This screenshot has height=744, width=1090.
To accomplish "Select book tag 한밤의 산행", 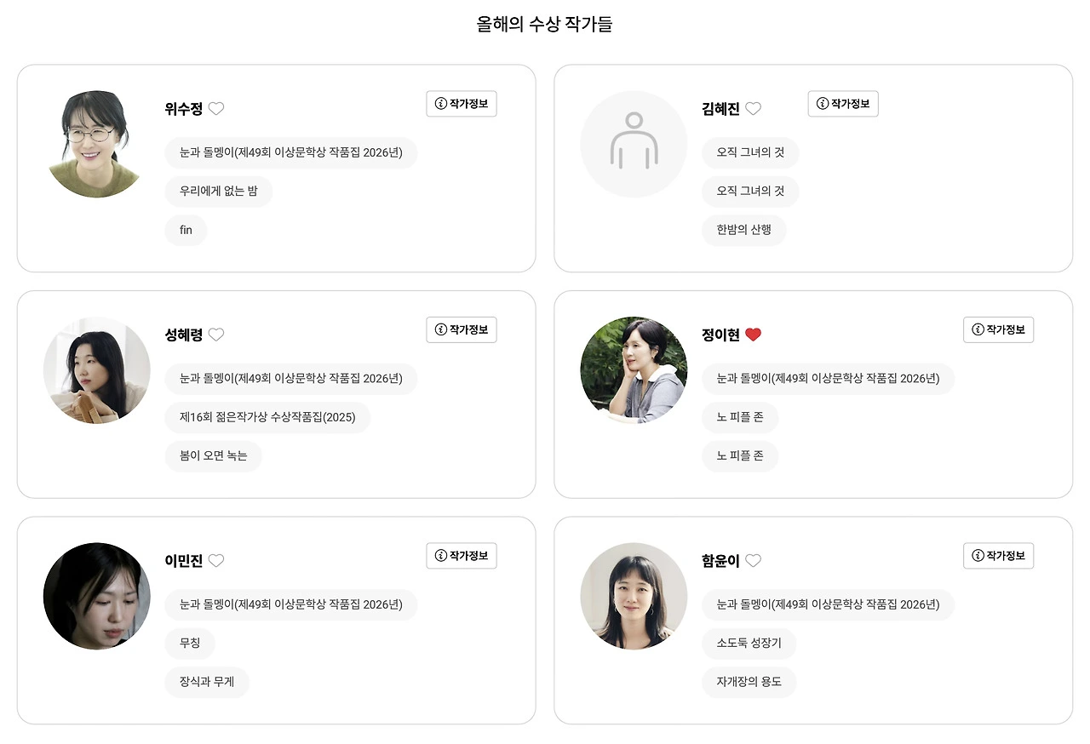I will (744, 230).
